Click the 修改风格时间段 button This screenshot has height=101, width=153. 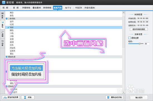pyautogui.click(x=139, y=29)
